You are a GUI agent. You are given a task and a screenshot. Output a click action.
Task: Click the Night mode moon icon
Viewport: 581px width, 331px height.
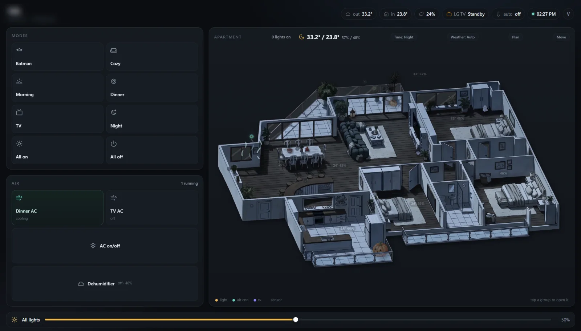114,112
